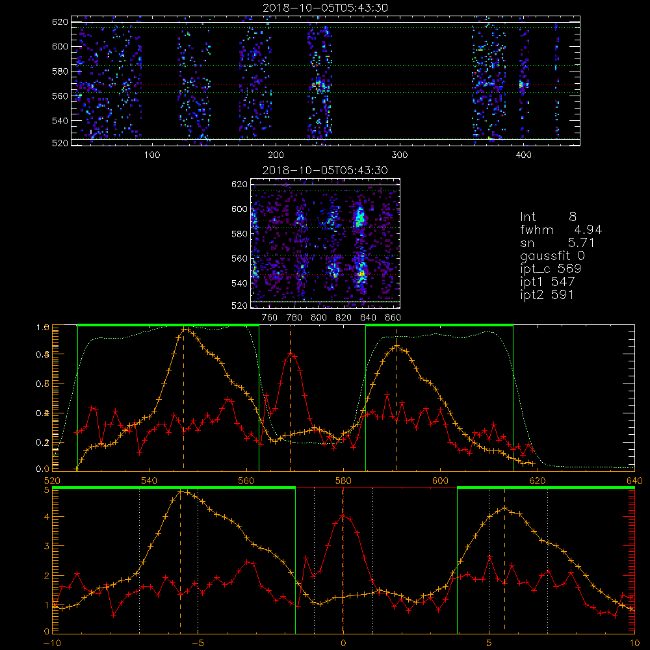Click the 'gaussfit 0' readout
650x650 pixels.
coord(552,255)
